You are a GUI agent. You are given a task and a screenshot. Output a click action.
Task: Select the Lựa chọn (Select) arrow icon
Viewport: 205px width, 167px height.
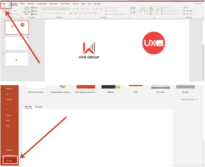pos(184,14)
